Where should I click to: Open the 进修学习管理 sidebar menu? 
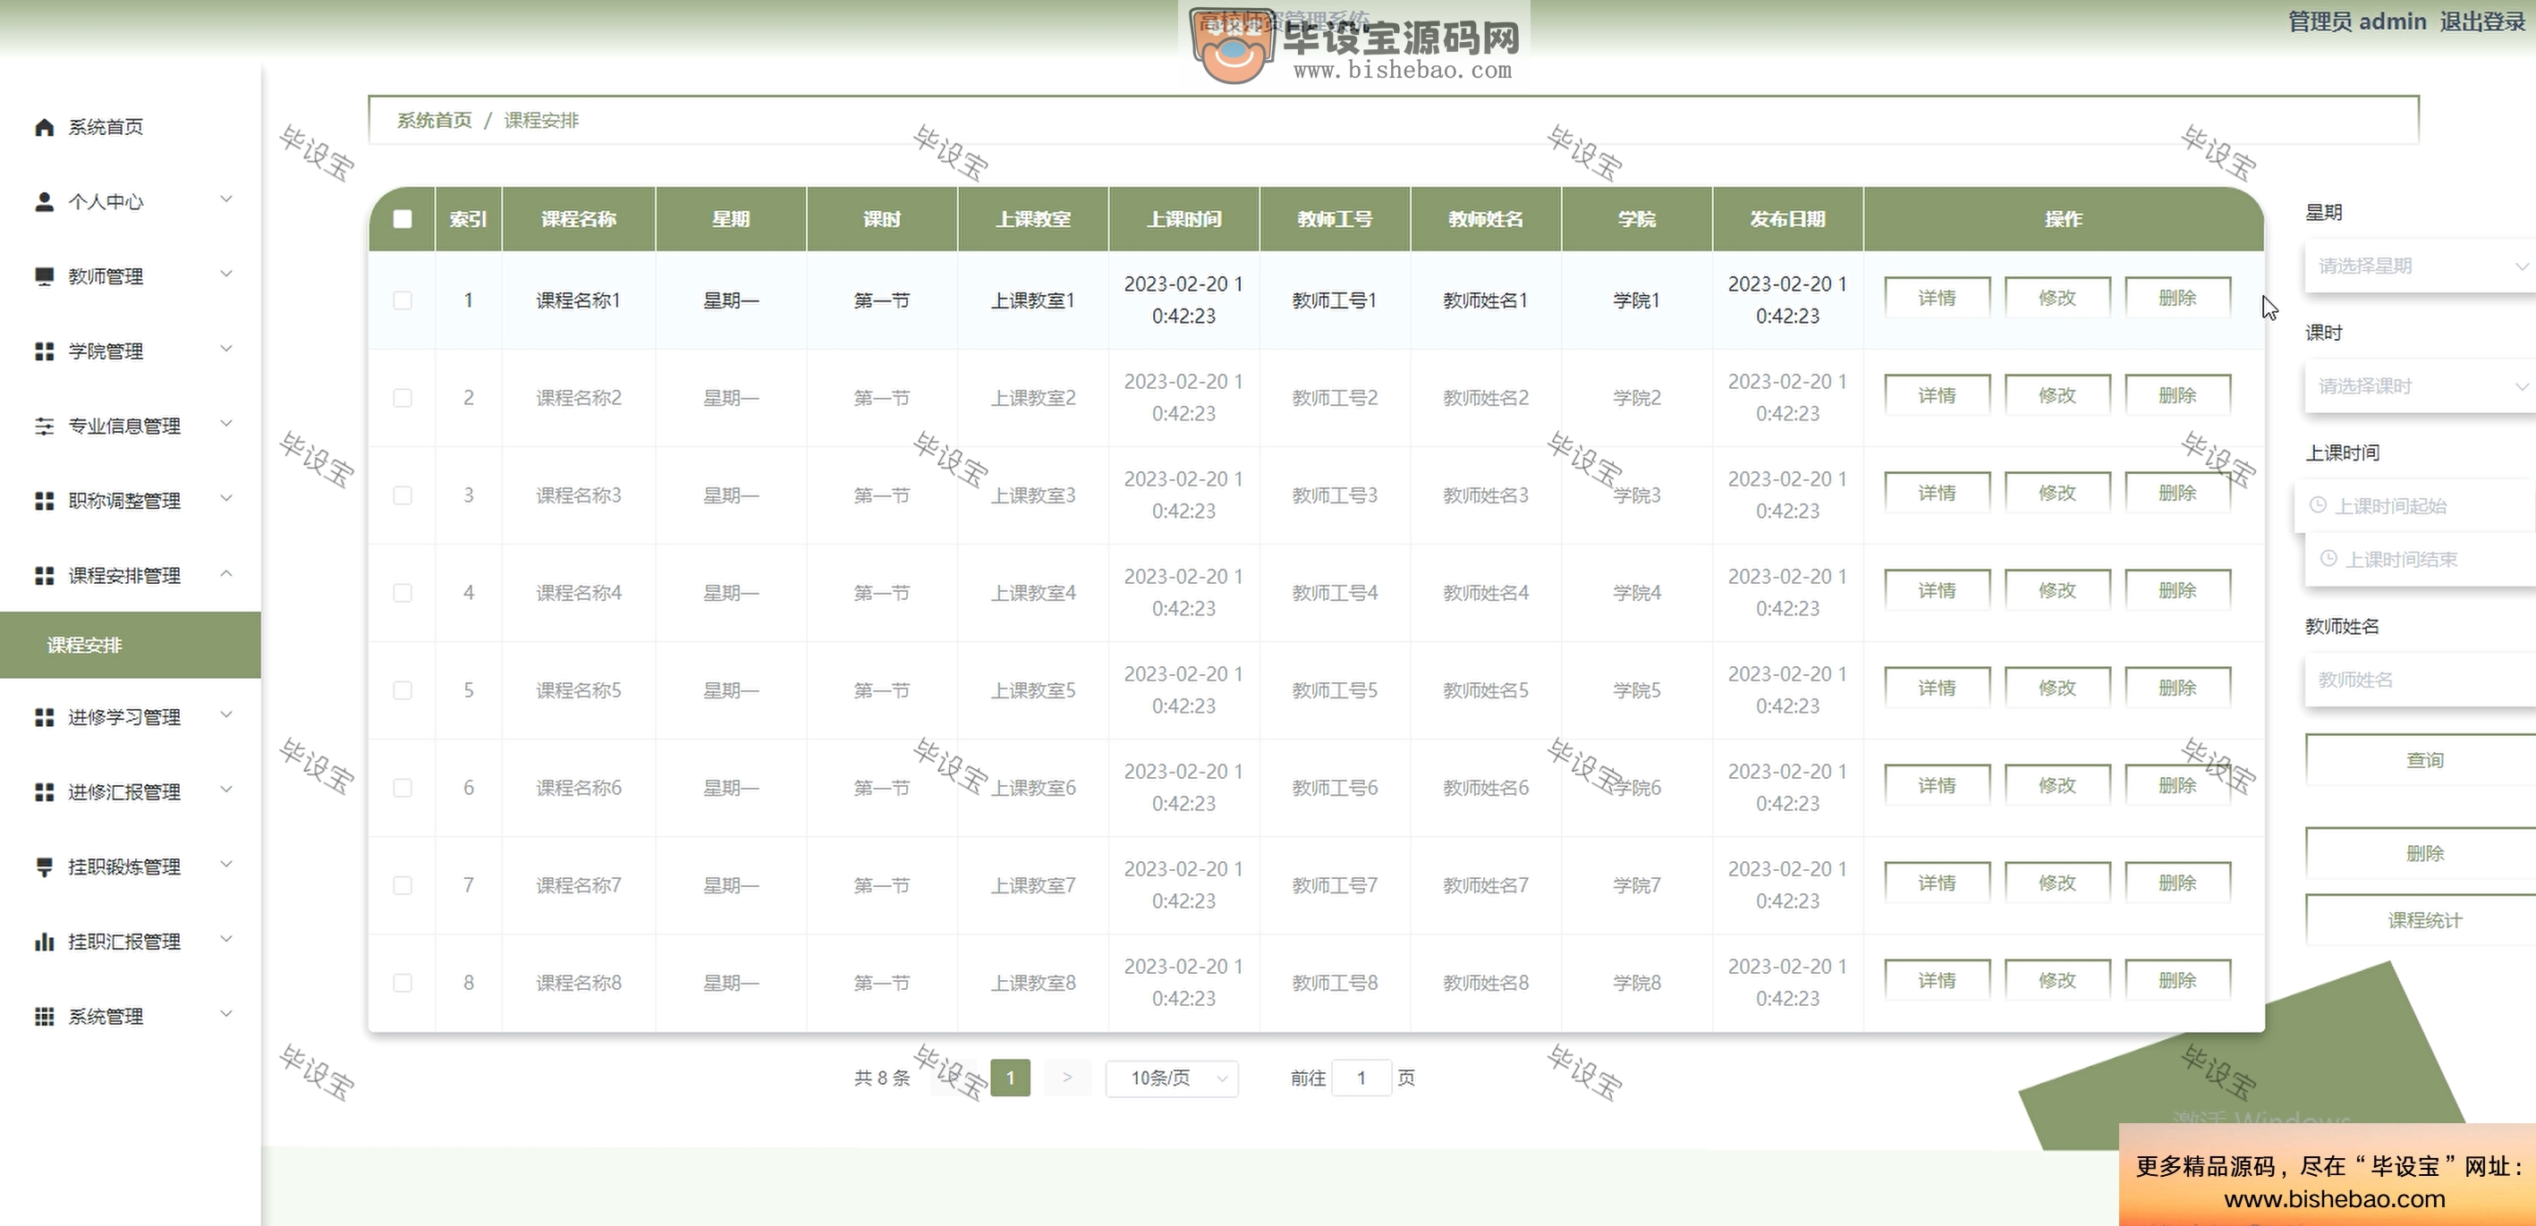[130, 717]
